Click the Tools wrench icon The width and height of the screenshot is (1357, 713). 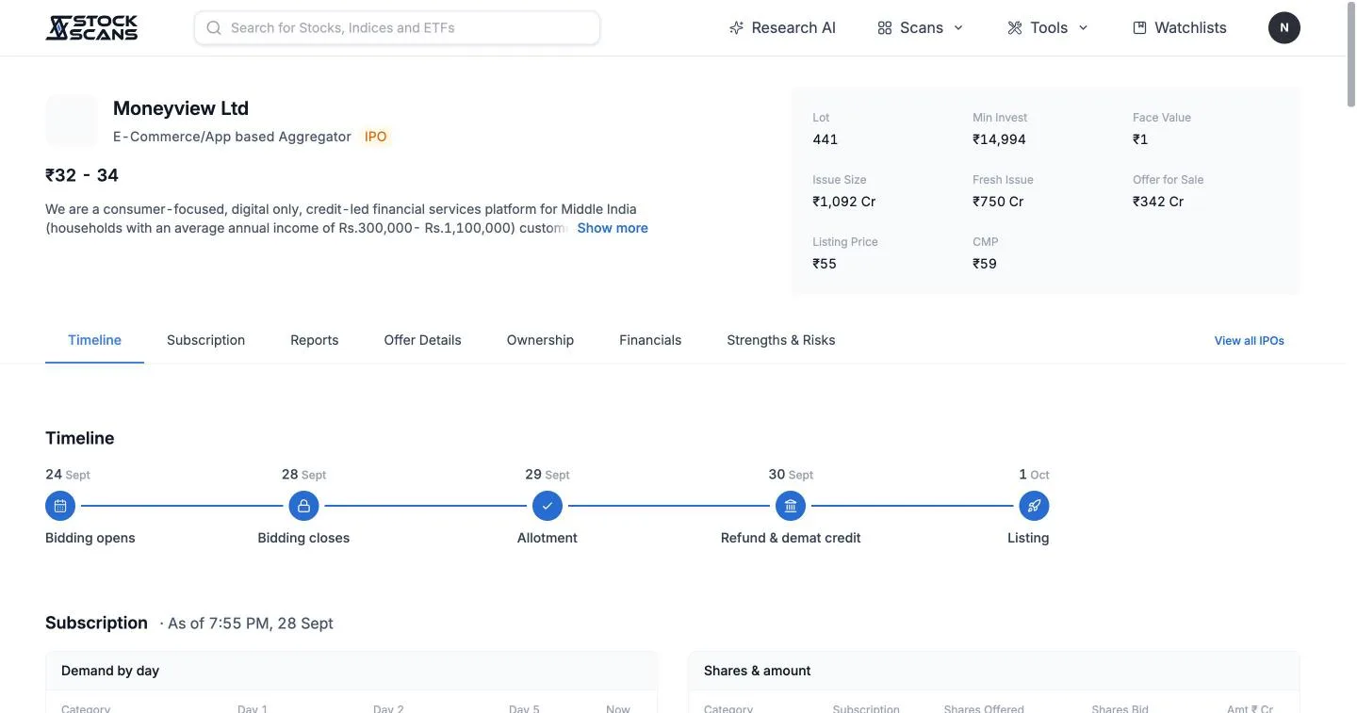pyautogui.click(x=1015, y=28)
